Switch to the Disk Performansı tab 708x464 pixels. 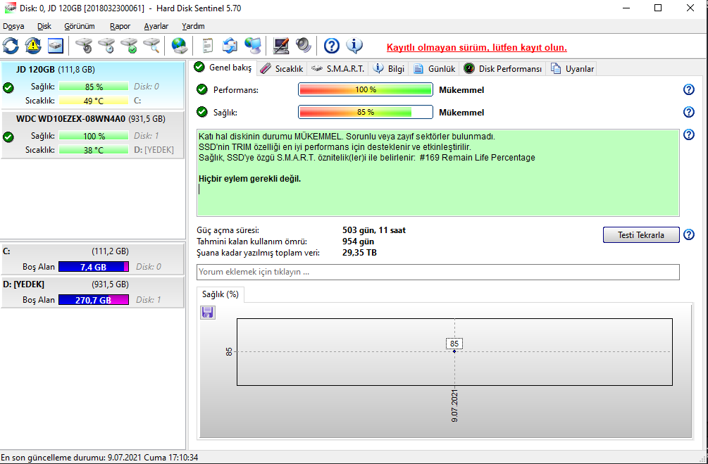tap(502, 68)
